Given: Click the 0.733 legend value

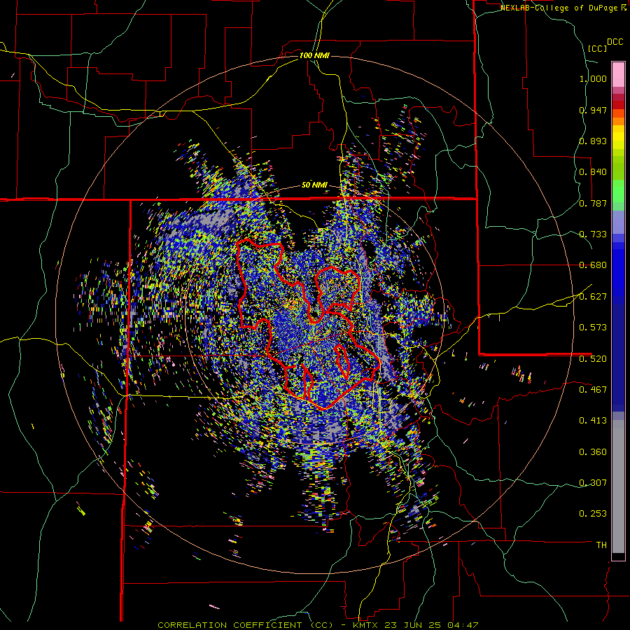Looking at the screenshot, I should tap(593, 234).
